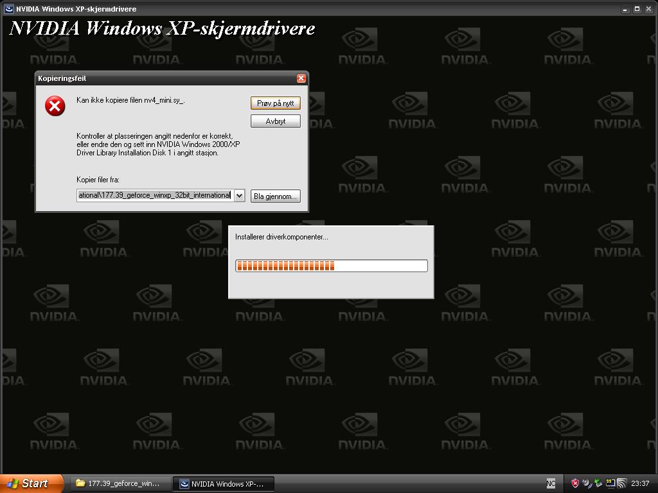Click the 'Kopier filer fra:' label
658x493 pixels.
pos(98,180)
